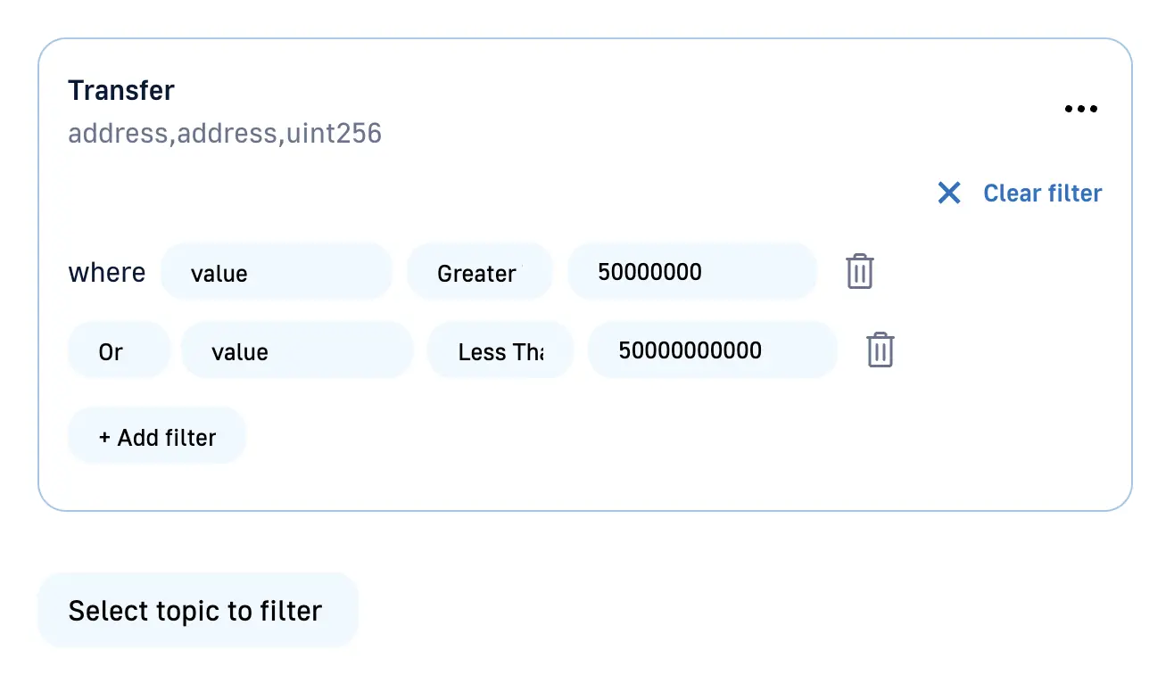The image size is (1174, 683).
Task: Click the 'Select topic to filter' label text
Action: point(195,611)
